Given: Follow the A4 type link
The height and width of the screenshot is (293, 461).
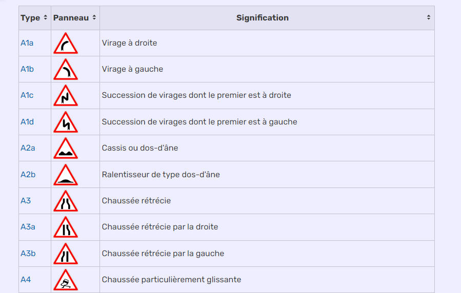Looking at the screenshot, I should pyautogui.click(x=26, y=280).
